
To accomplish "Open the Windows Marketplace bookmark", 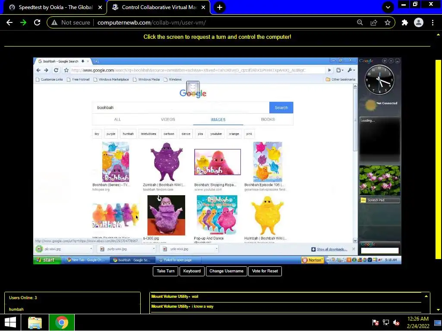I will [111, 79].
